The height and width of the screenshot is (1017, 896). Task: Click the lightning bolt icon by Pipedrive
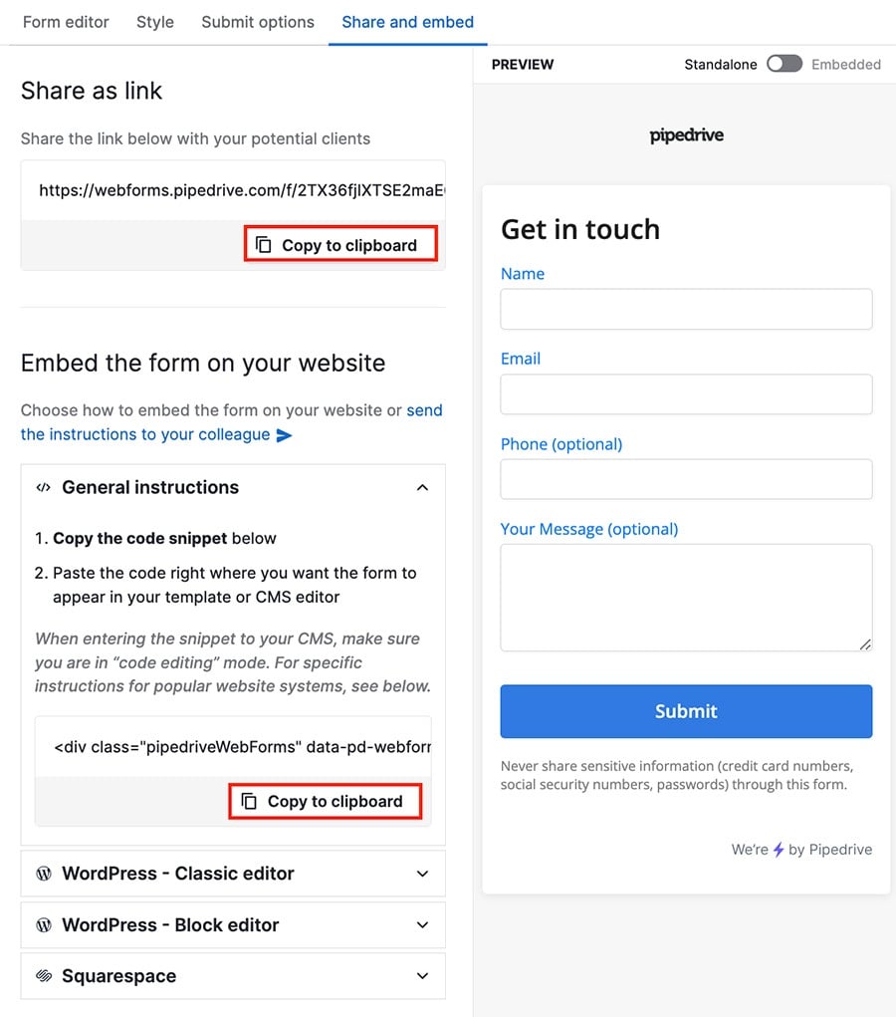[x=779, y=850]
